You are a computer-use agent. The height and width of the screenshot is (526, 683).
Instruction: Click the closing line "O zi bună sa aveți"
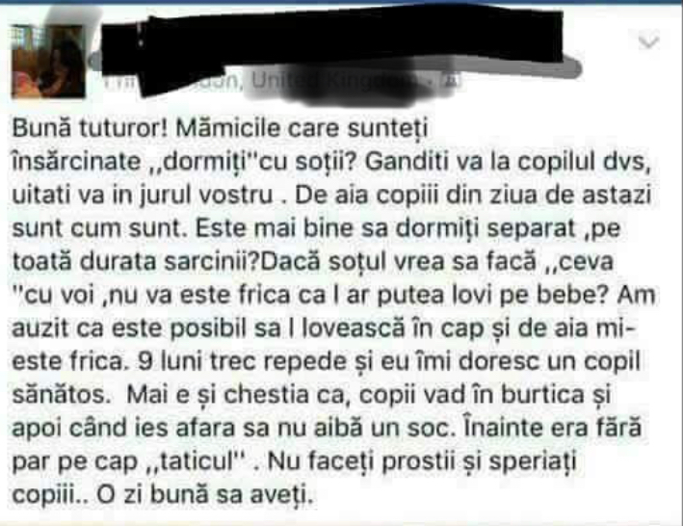[x=203, y=495]
